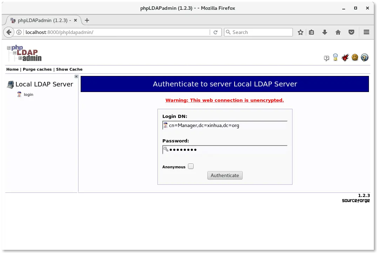Click the red bug report icon
The height and width of the screenshot is (253, 377).
[x=345, y=57]
